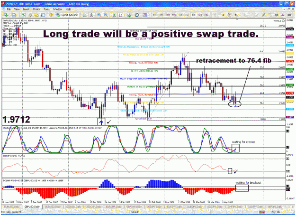Open the View menu
Screen dimensions: 296x215
pos(17,9)
